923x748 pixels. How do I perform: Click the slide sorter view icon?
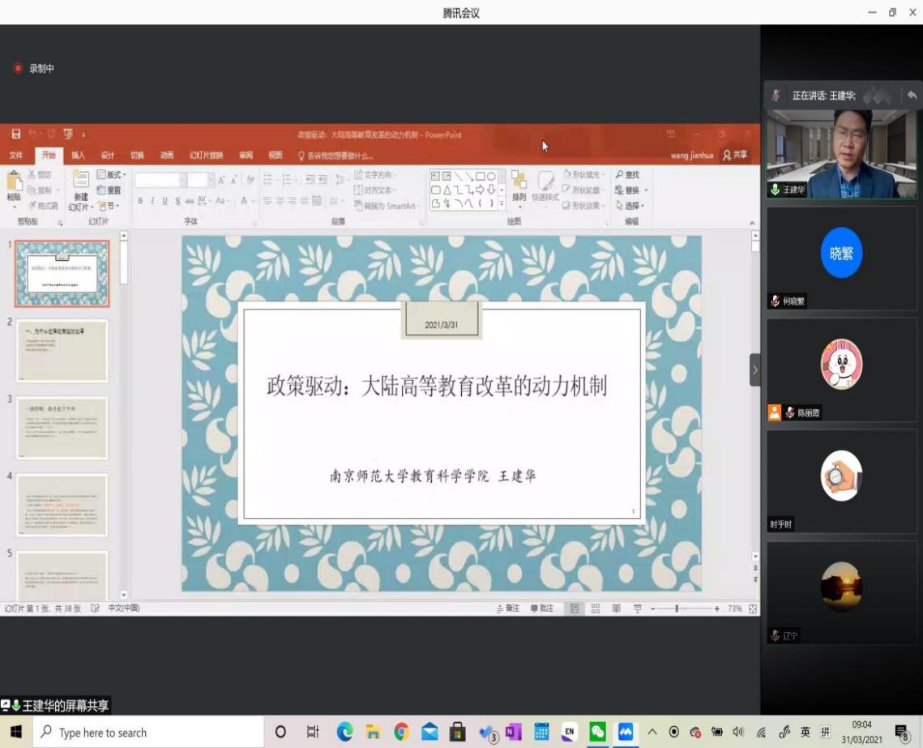(x=596, y=609)
